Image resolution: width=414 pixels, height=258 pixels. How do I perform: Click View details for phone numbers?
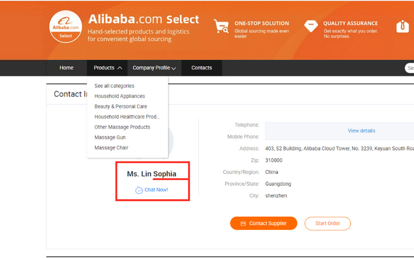coord(361,131)
